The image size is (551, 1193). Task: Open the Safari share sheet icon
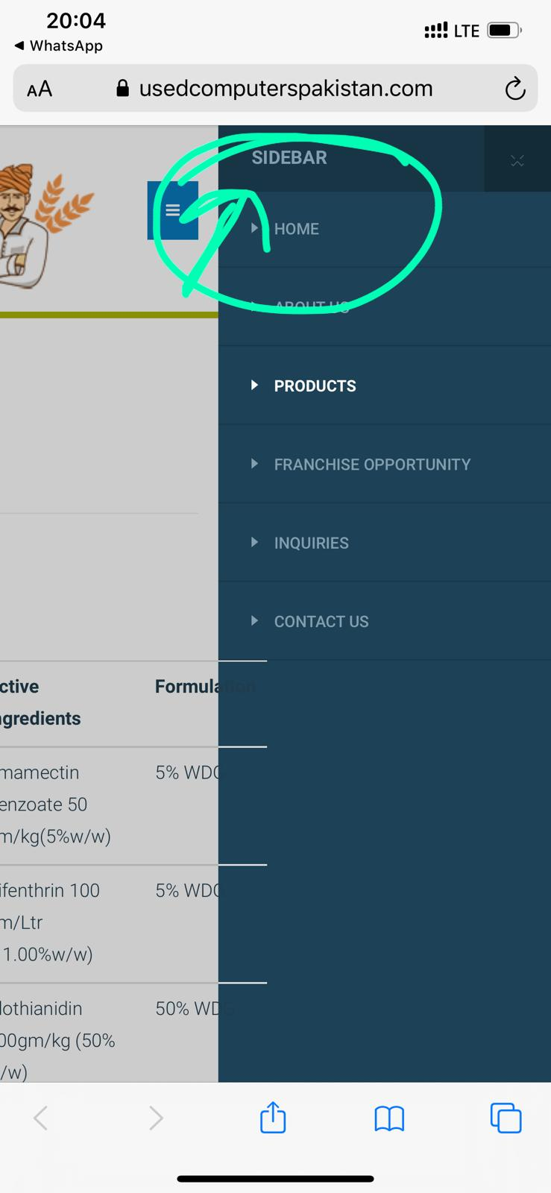(x=273, y=1118)
